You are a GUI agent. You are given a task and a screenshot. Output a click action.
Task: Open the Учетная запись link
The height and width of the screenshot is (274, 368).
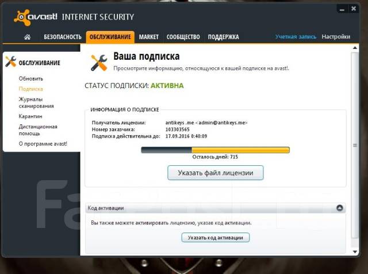pos(296,37)
